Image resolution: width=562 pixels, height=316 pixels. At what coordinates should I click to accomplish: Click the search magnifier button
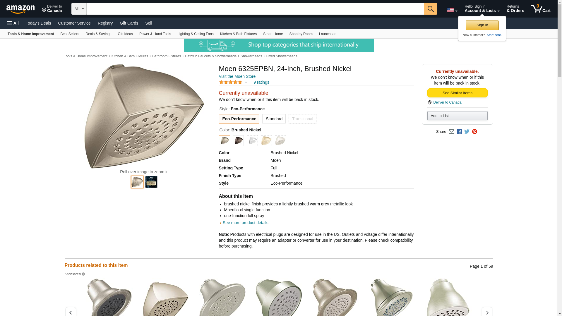[x=430, y=9]
